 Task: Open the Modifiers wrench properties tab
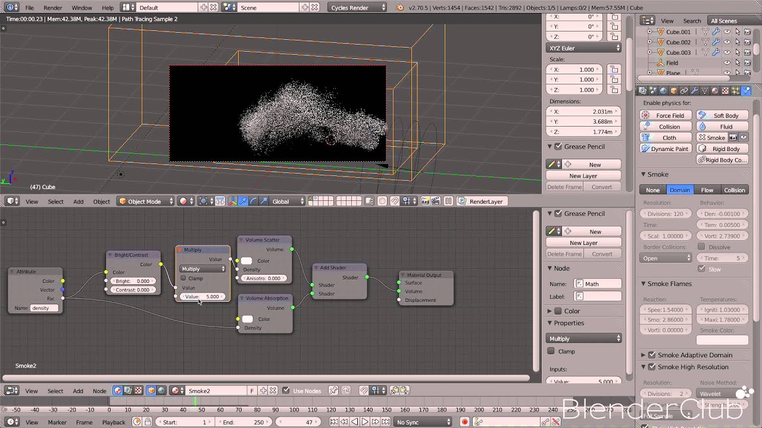pos(694,91)
